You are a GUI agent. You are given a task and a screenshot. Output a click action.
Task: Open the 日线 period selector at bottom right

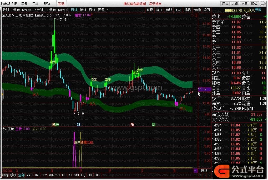[204, 171]
